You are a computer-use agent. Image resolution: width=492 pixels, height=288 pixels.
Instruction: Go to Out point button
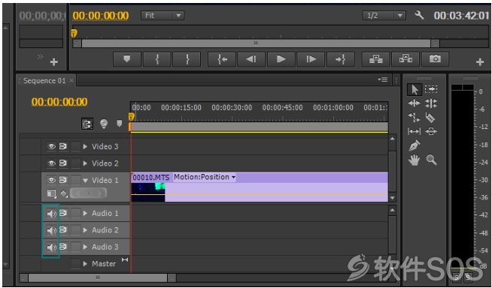point(341,59)
